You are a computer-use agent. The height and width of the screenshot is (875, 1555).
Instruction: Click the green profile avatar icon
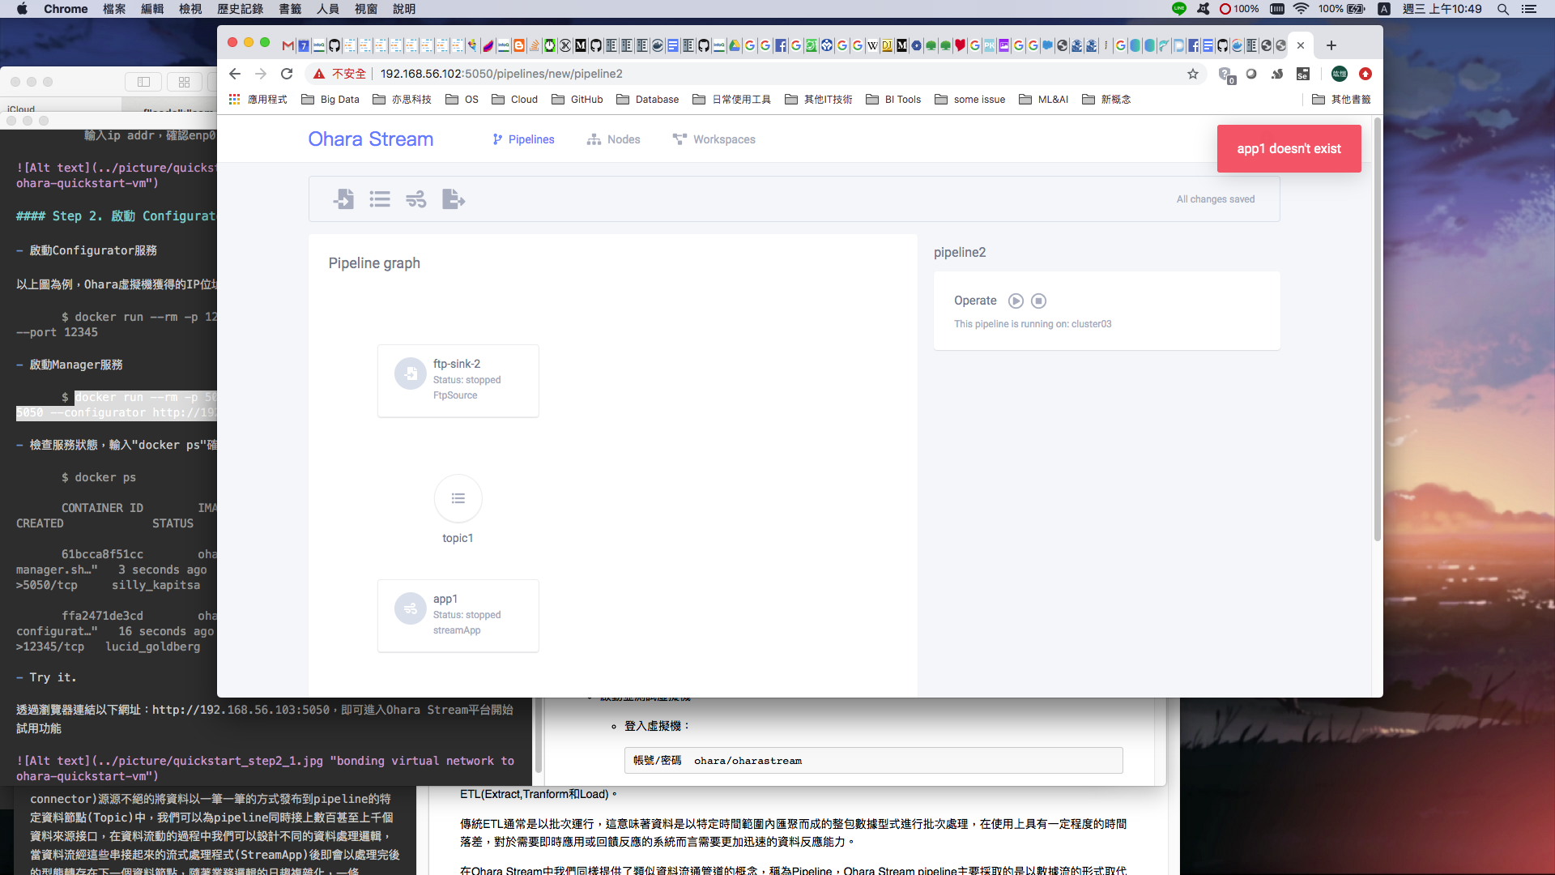coord(1340,74)
